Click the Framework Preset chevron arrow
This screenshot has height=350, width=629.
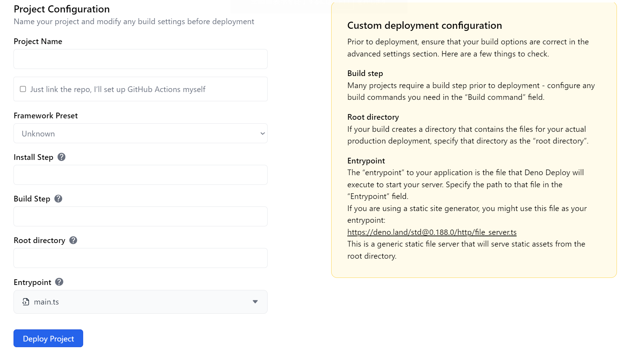point(263,134)
